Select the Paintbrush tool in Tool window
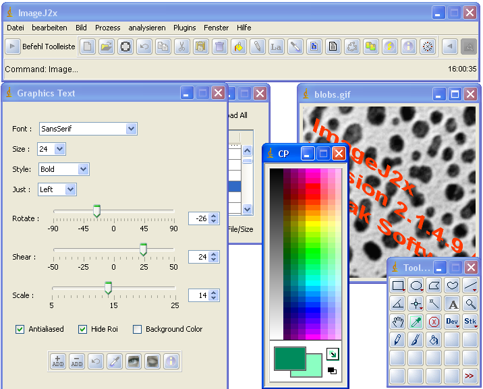 pos(416,340)
